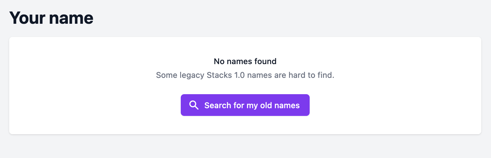Click the legacy Stacks 1.0 names description text
Screen dimensions: 491x158
(245, 75)
